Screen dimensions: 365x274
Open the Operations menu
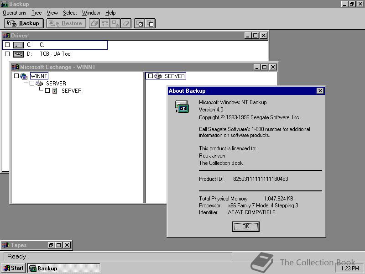coord(15,13)
